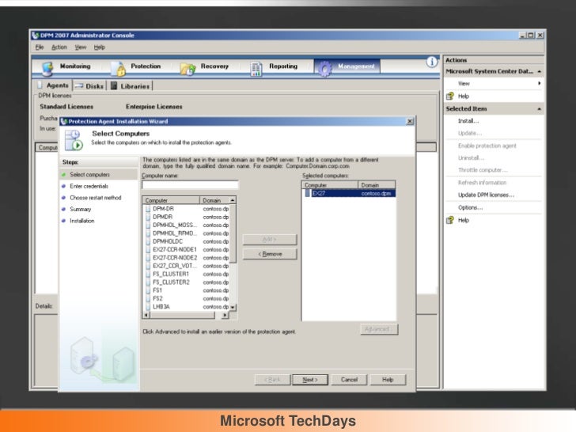Viewport: 576px width, 432px height.
Task: Click the horizontal scroll right arrow
Action: (x=225, y=315)
